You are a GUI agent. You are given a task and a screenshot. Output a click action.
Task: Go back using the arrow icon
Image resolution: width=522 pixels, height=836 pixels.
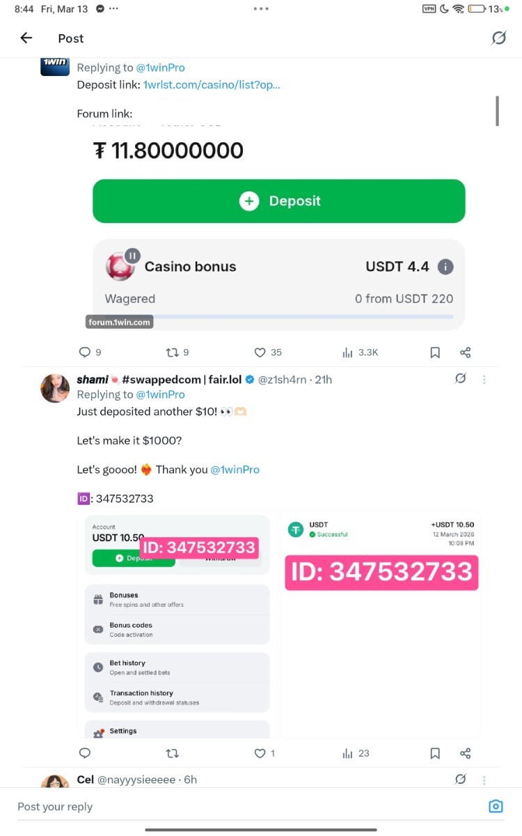coord(26,38)
